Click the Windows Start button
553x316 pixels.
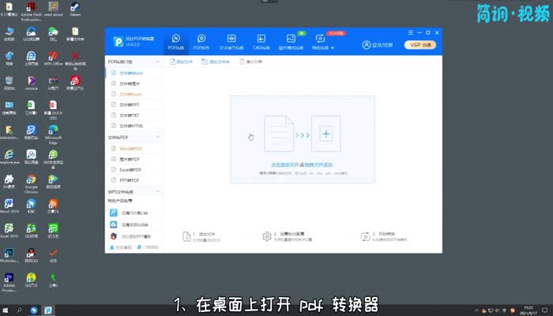(x=7, y=309)
